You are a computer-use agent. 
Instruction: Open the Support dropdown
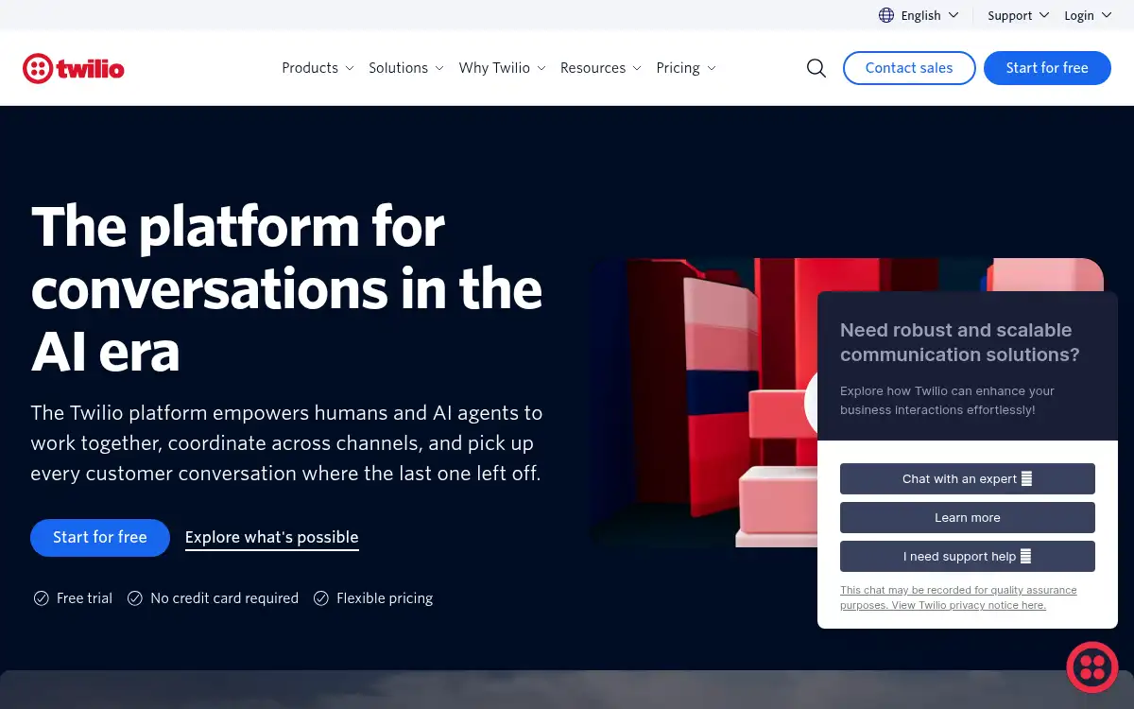pos(1019,15)
